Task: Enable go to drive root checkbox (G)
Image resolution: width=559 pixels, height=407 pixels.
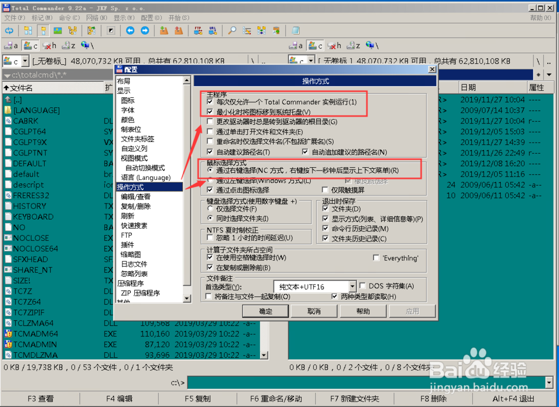Action: click(x=210, y=122)
